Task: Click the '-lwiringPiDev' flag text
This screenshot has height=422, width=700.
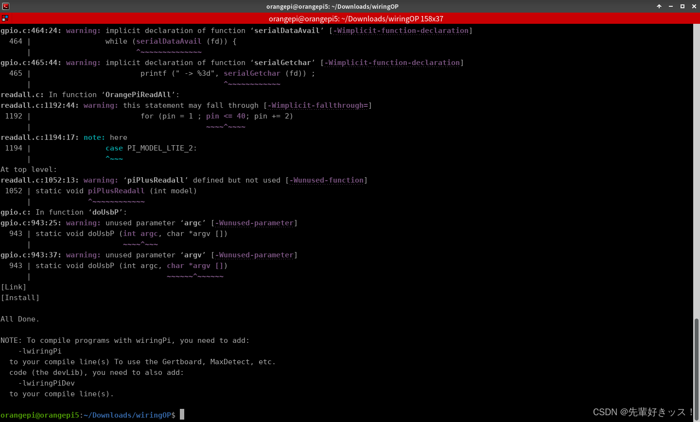Action: 47,383
